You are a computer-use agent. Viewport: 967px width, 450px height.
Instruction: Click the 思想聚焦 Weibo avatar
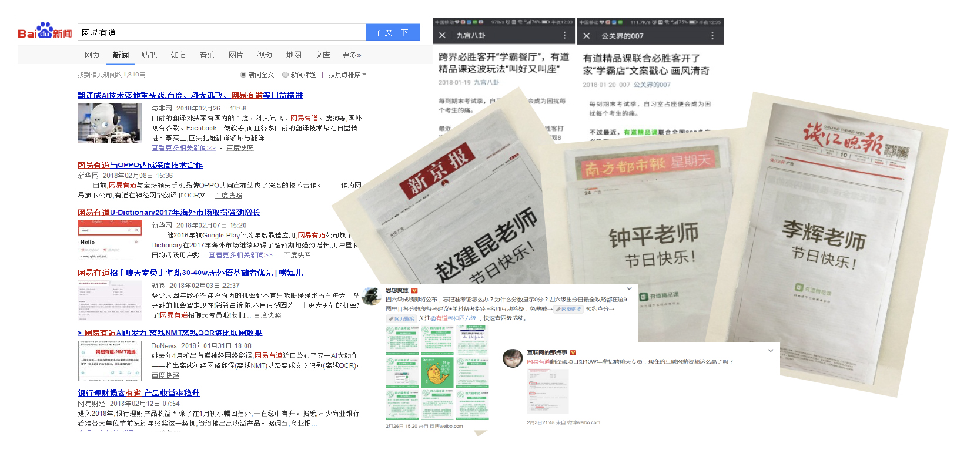[x=371, y=296]
